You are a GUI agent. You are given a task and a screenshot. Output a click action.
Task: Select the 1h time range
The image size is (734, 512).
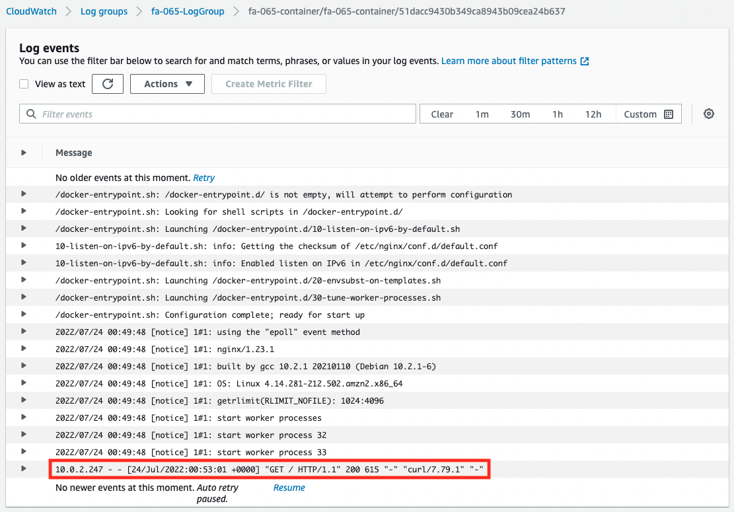[x=557, y=114]
